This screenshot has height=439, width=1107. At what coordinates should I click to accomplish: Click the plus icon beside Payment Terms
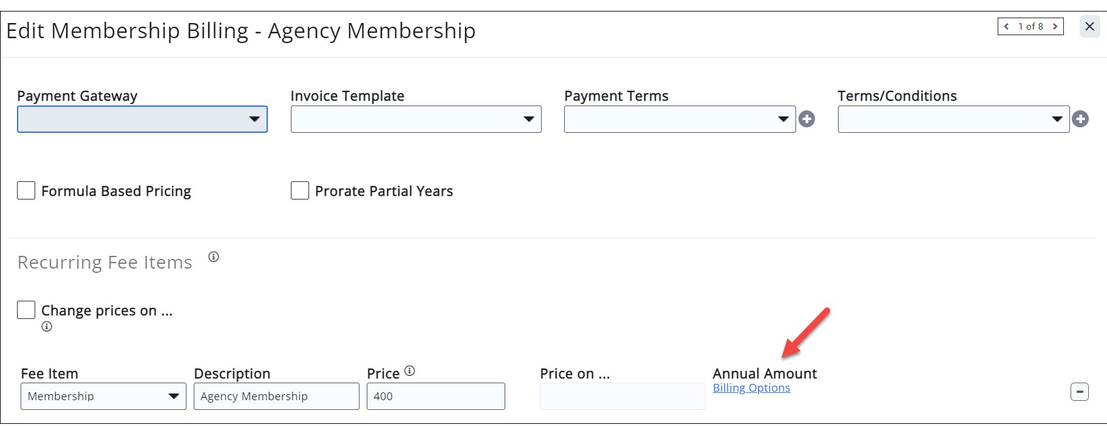[x=808, y=119]
